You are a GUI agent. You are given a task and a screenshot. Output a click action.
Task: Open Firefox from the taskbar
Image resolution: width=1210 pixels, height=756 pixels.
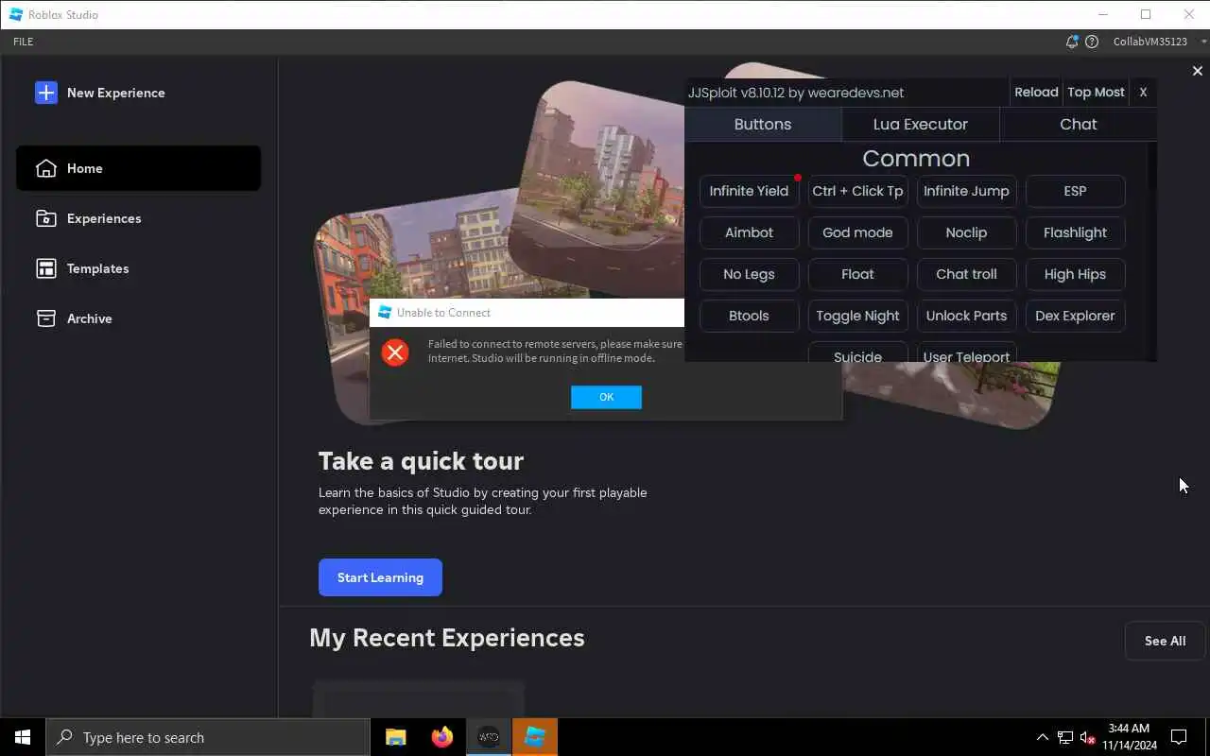(441, 737)
